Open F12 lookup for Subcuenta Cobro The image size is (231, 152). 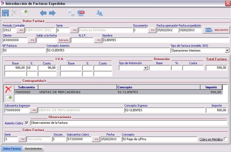click(96, 139)
